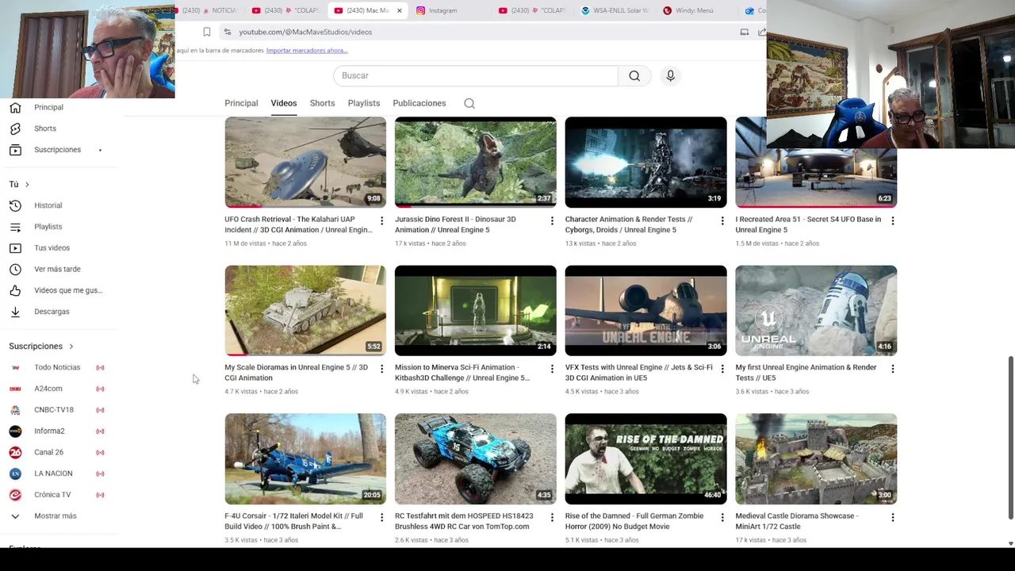Open options menu for VFX Tests video

coord(722,369)
